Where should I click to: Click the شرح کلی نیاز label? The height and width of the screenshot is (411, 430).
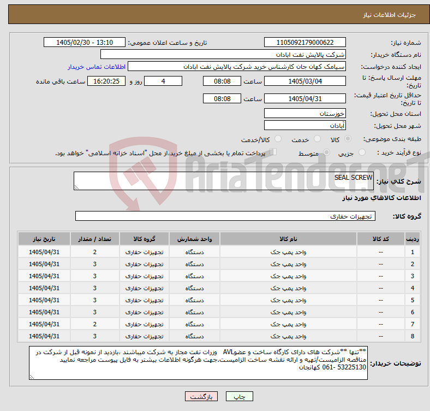pyautogui.click(x=398, y=181)
